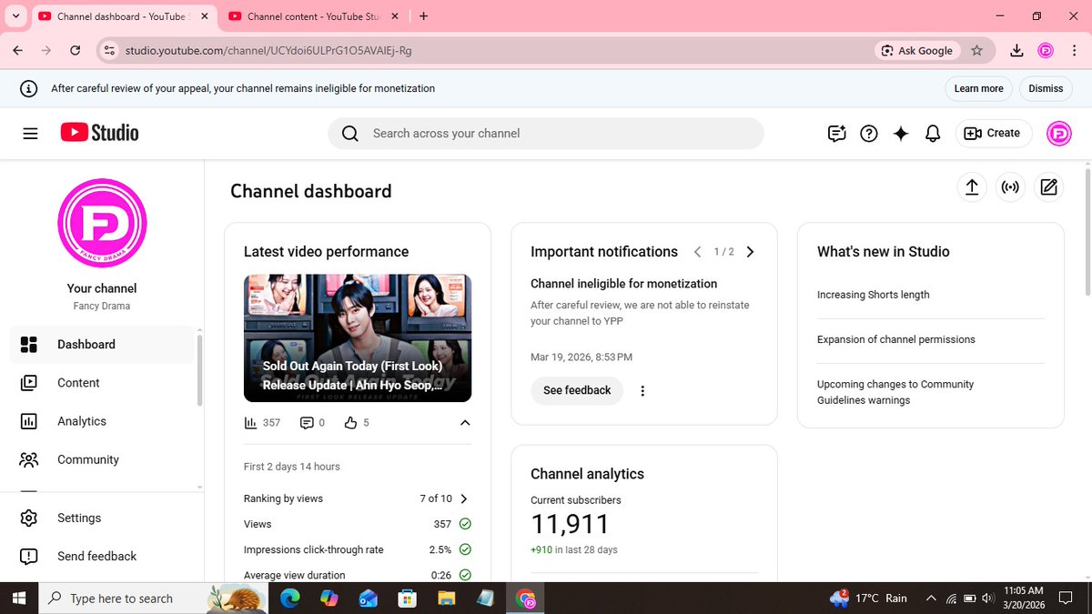This screenshot has width=1092, height=614.
Task: Click Ask Google in address bar
Action: (x=916, y=51)
